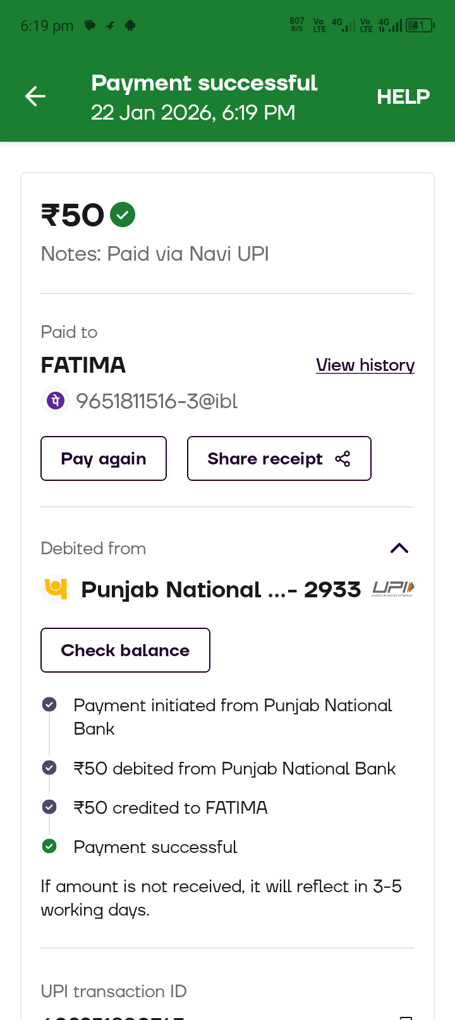455x1020 pixels.
Task: Tap the UPI ID 9651811516-3@ibl
Action: (157, 401)
